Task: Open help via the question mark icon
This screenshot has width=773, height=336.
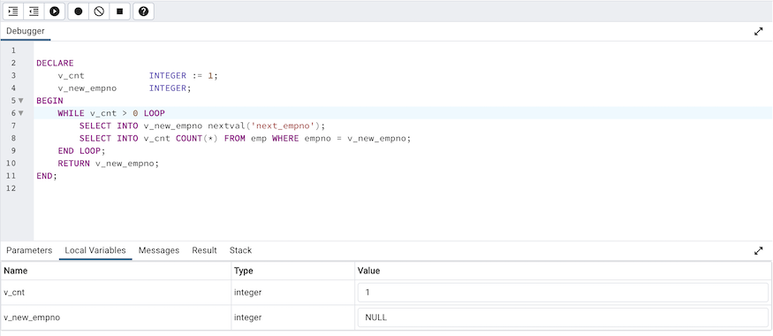Action: pos(143,11)
